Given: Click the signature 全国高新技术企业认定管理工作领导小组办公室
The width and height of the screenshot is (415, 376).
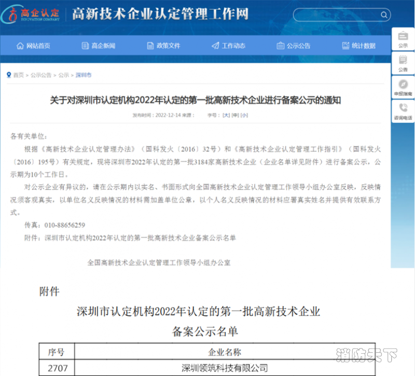Looking at the screenshot, I should click(159, 263).
